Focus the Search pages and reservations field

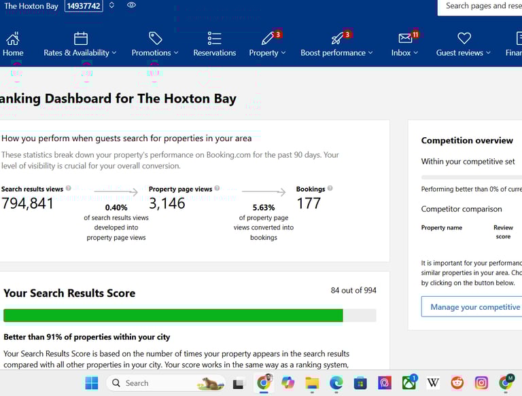(x=480, y=7)
